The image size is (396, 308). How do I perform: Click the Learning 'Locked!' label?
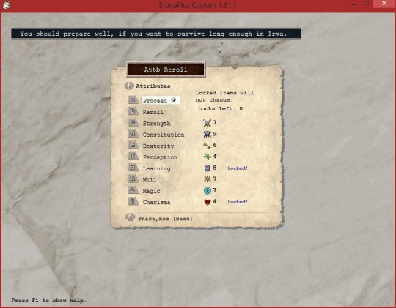238,168
